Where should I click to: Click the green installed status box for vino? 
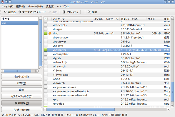click(46, 33)
